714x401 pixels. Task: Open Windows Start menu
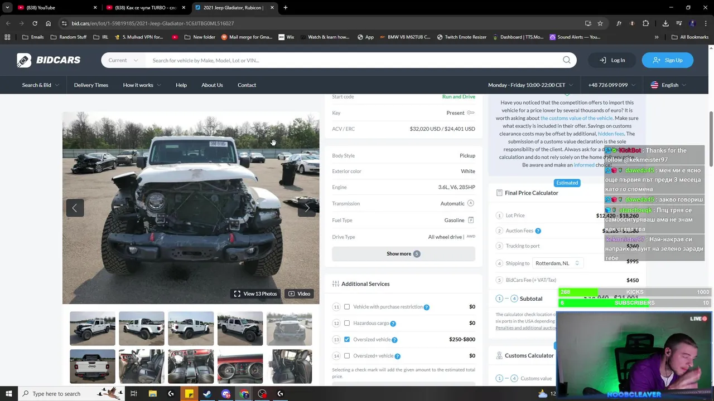click(x=9, y=394)
